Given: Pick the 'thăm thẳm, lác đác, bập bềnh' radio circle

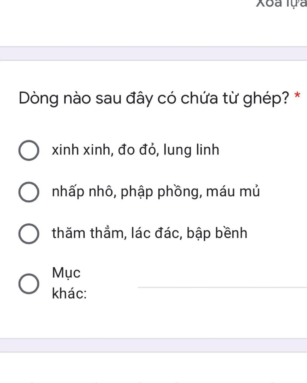Looking at the screenshot, I should (29, 234).
